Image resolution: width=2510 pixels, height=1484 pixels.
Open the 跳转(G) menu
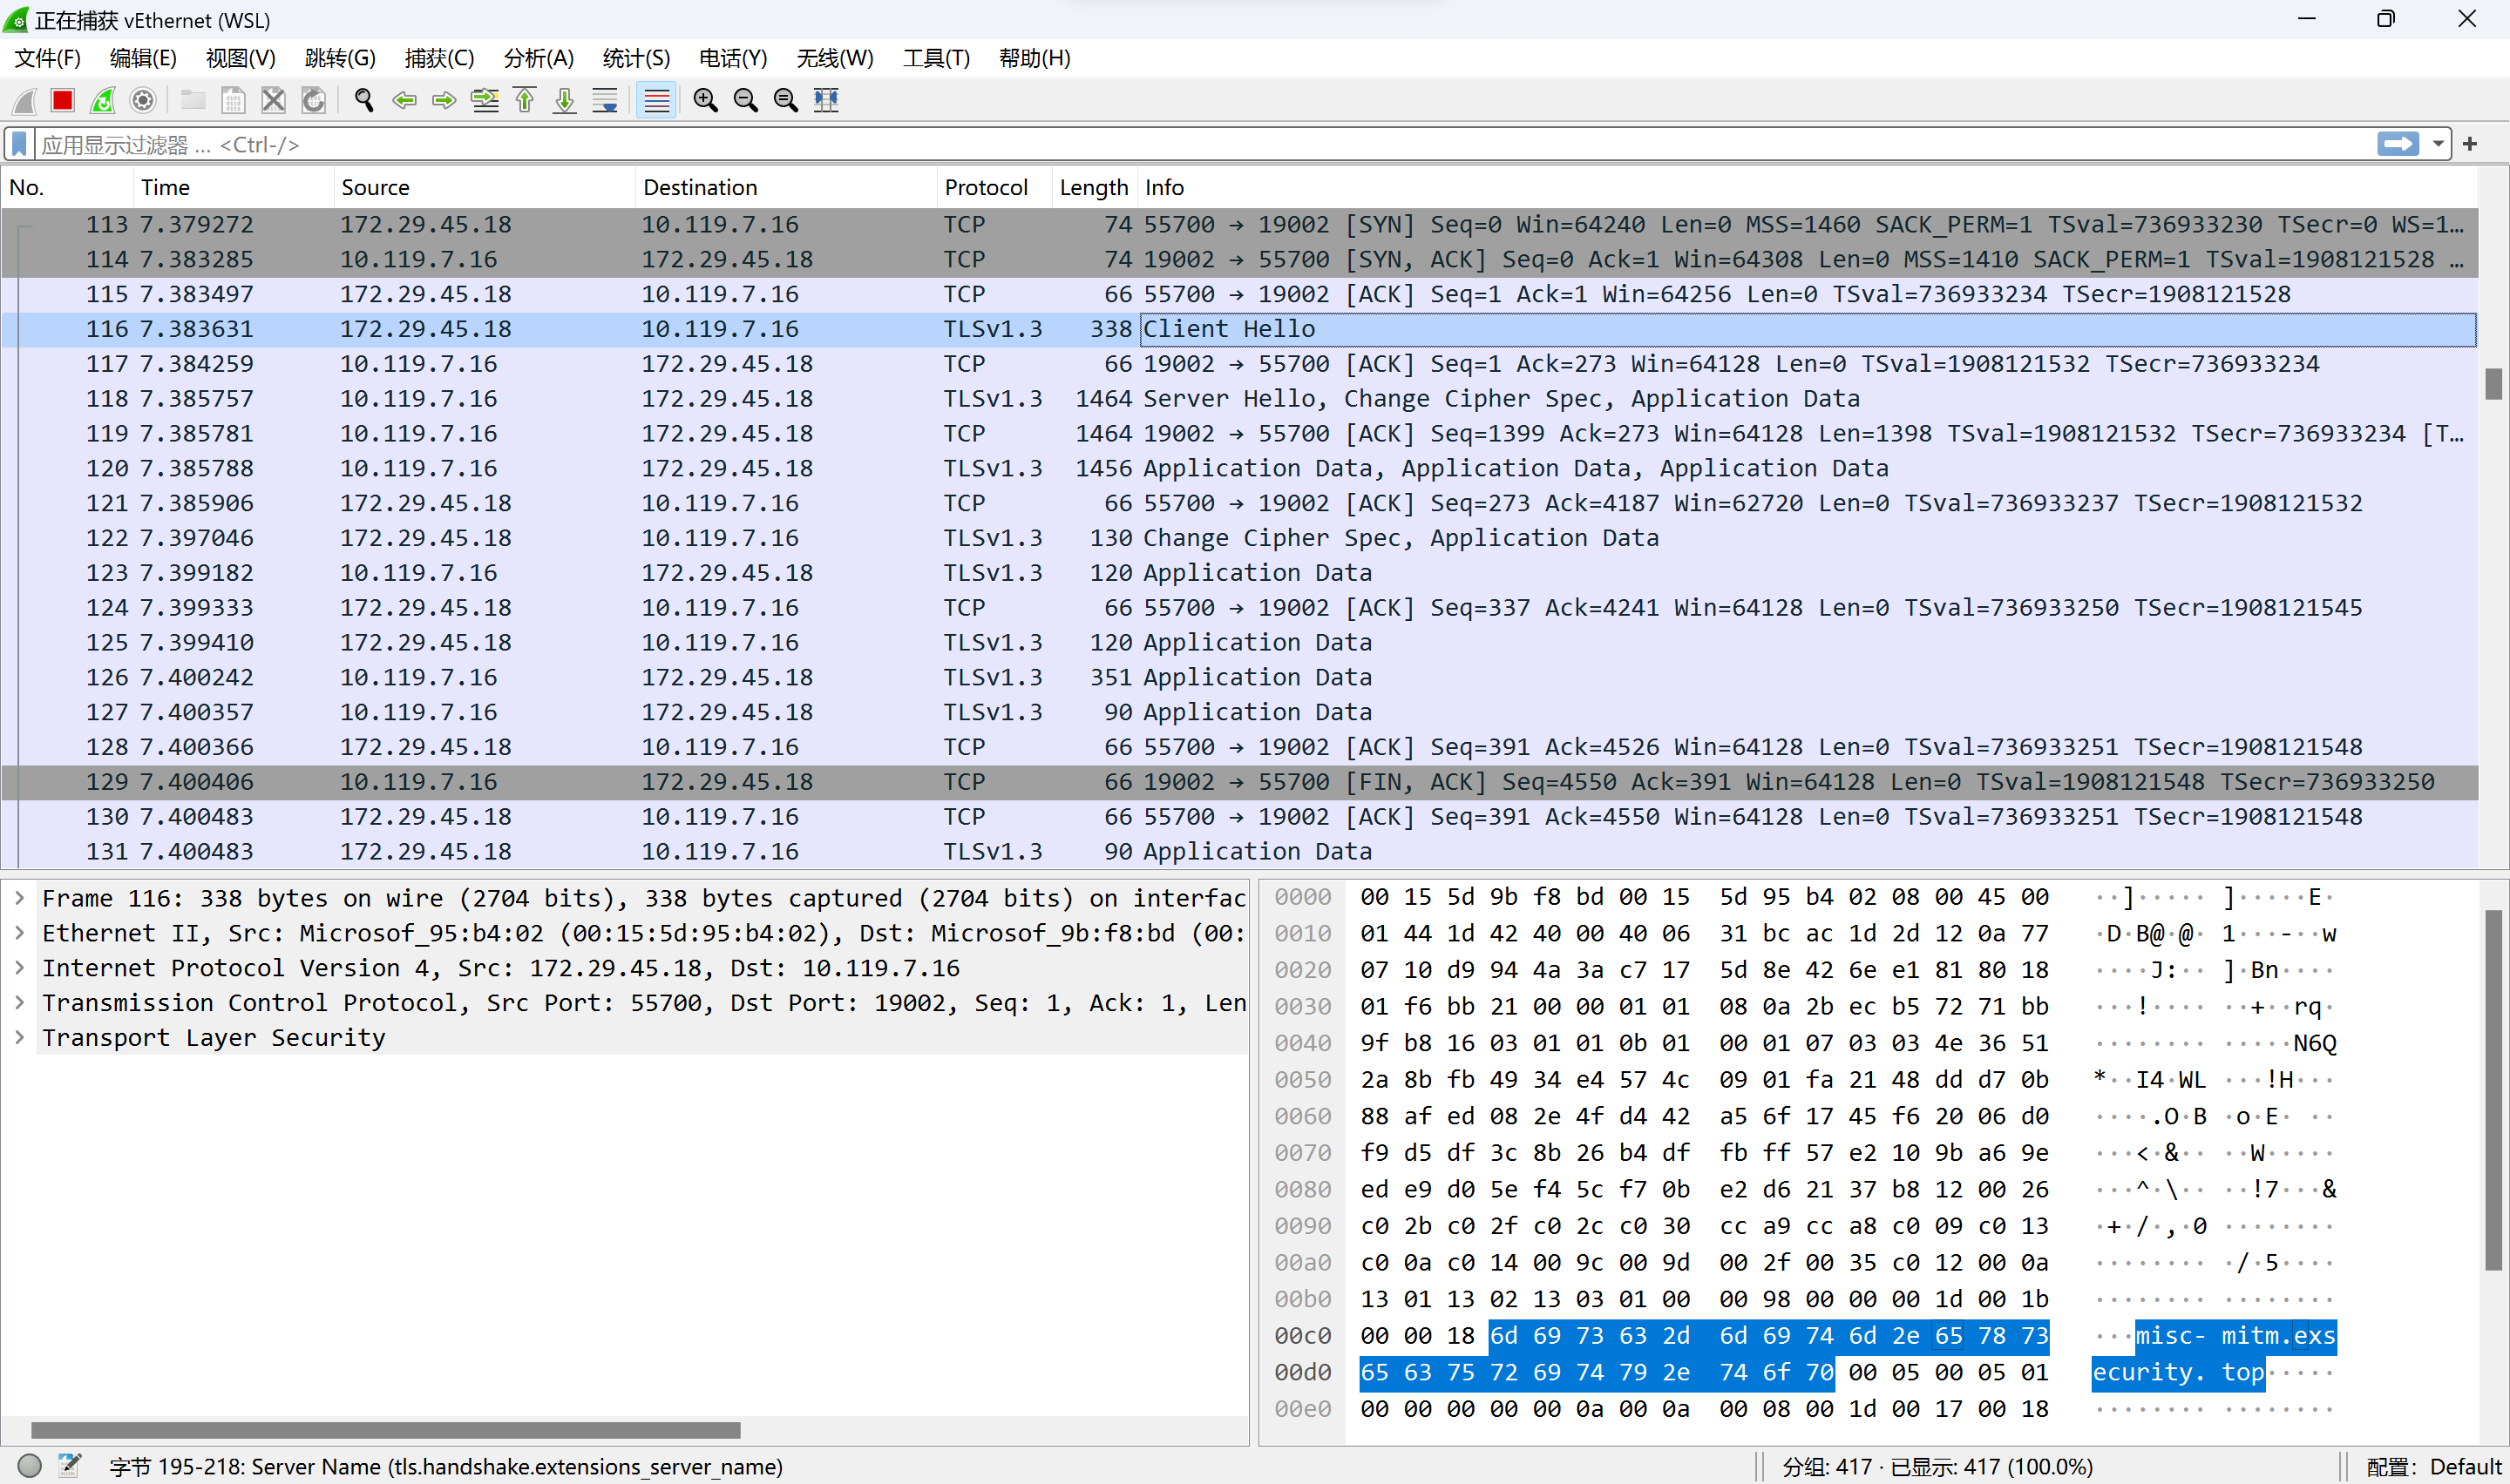pos(340,58)
